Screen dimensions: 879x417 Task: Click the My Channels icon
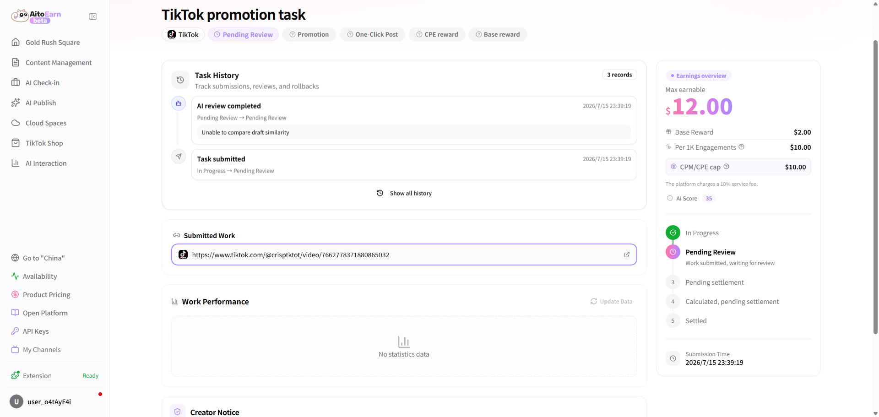(15, 349)
